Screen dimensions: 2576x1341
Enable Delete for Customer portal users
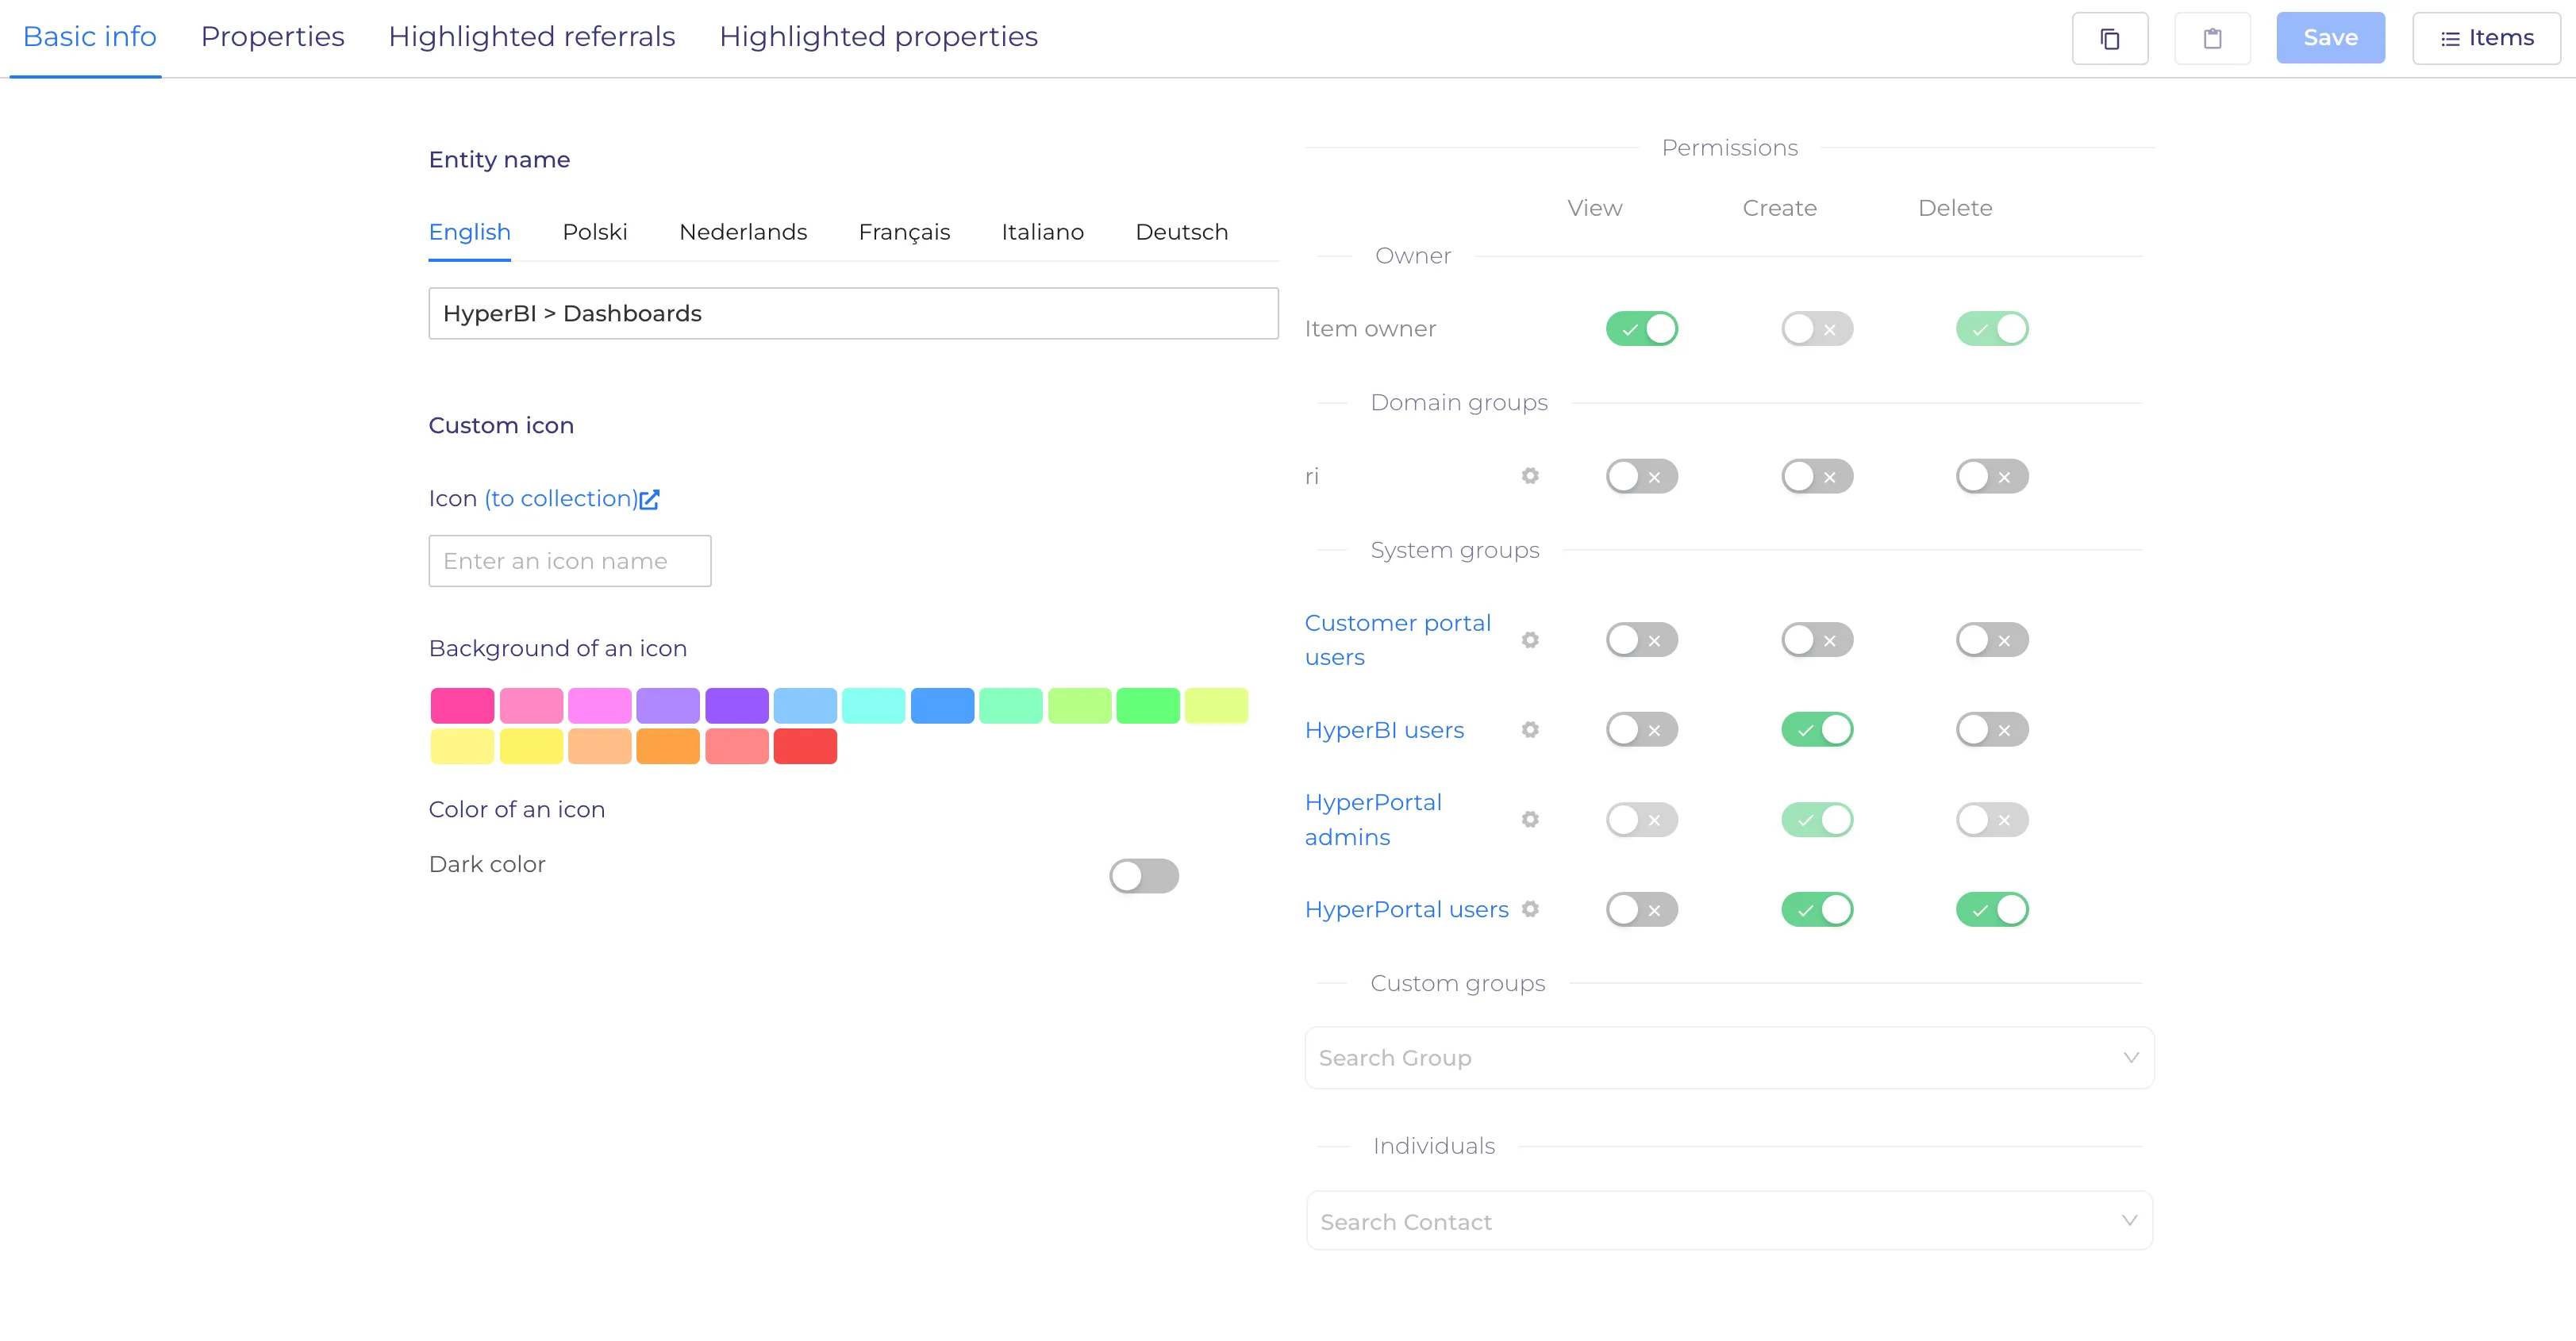pos(1992,640)
